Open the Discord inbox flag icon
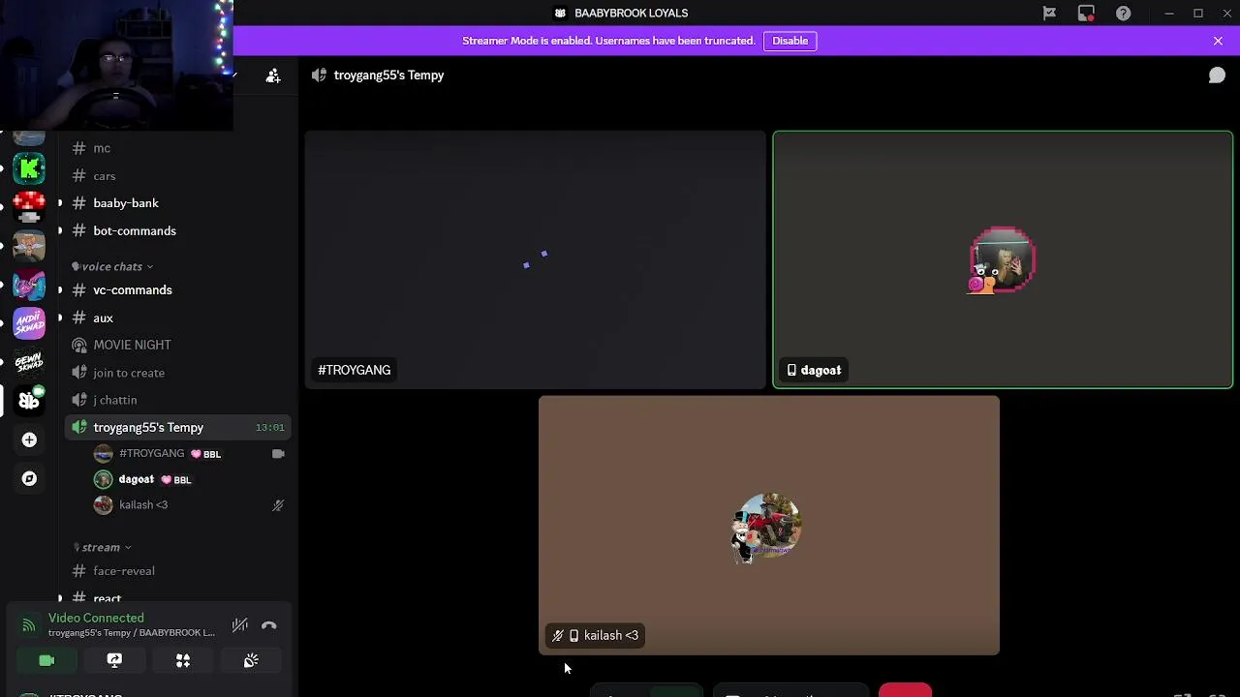This screenshot has width=1240, height=697. (x=1049, y=13)
